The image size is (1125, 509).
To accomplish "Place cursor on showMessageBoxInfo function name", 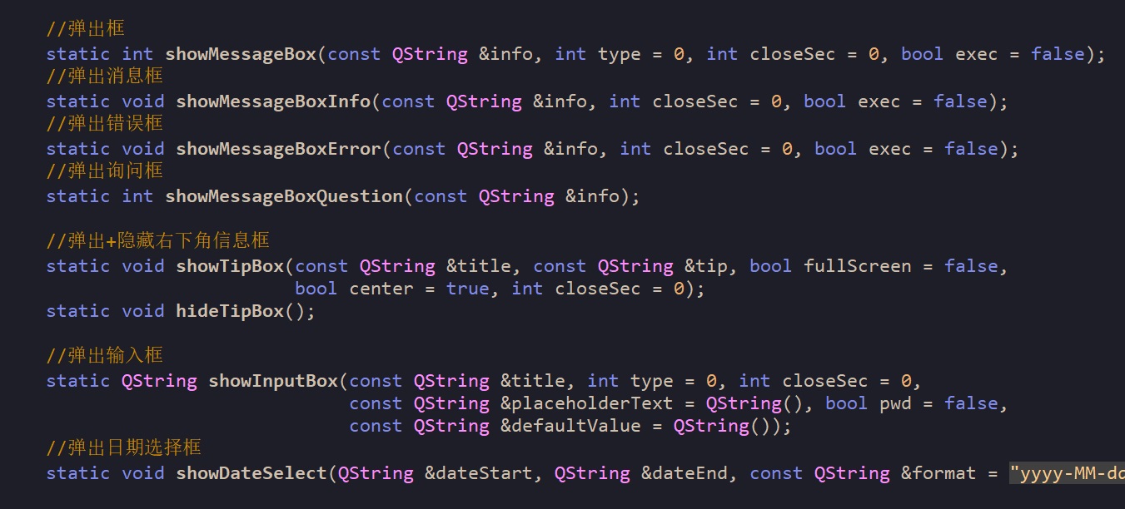I will pos(273,101).
